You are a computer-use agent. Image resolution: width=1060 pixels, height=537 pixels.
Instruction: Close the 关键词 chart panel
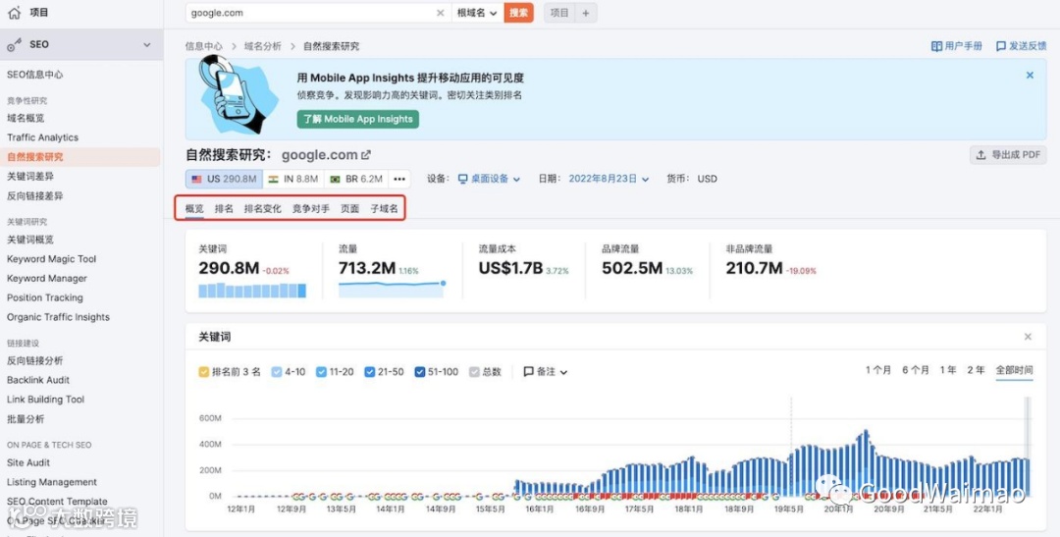(1028, 337)
